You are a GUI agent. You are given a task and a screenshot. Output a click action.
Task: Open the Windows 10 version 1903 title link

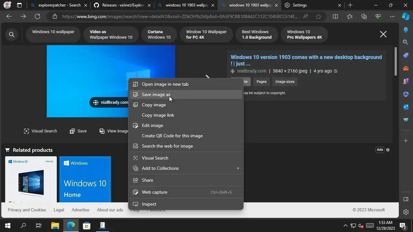pos(306,60)
